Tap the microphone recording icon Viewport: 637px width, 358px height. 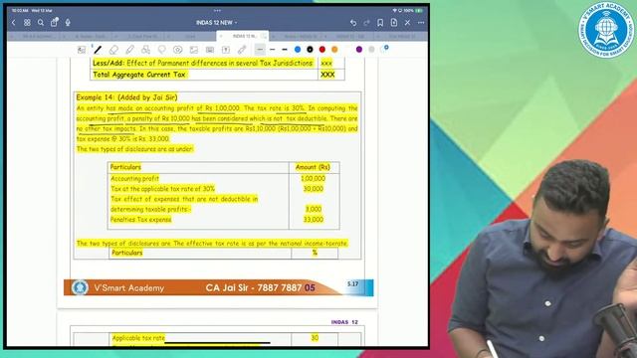pyautogui.click(x=68, y=23)
